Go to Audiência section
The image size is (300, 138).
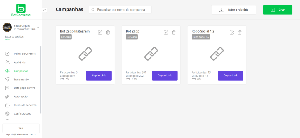[20, 62]
